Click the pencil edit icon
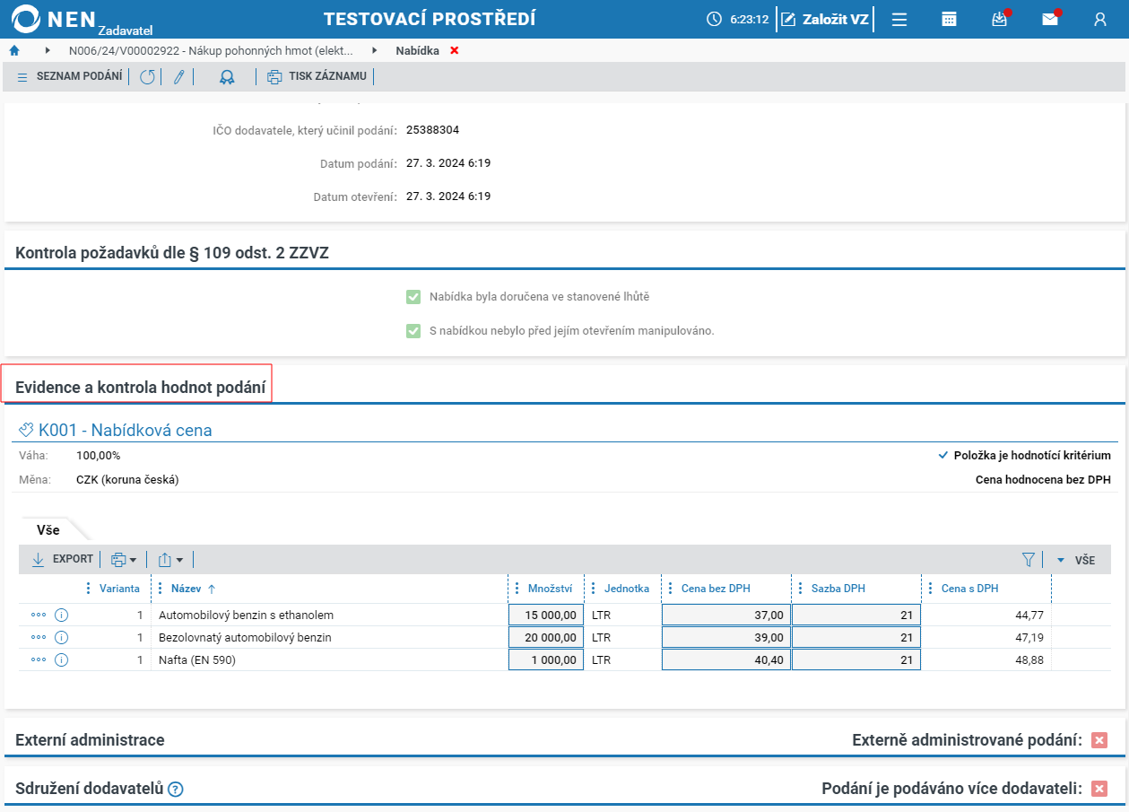 (178, 76)
